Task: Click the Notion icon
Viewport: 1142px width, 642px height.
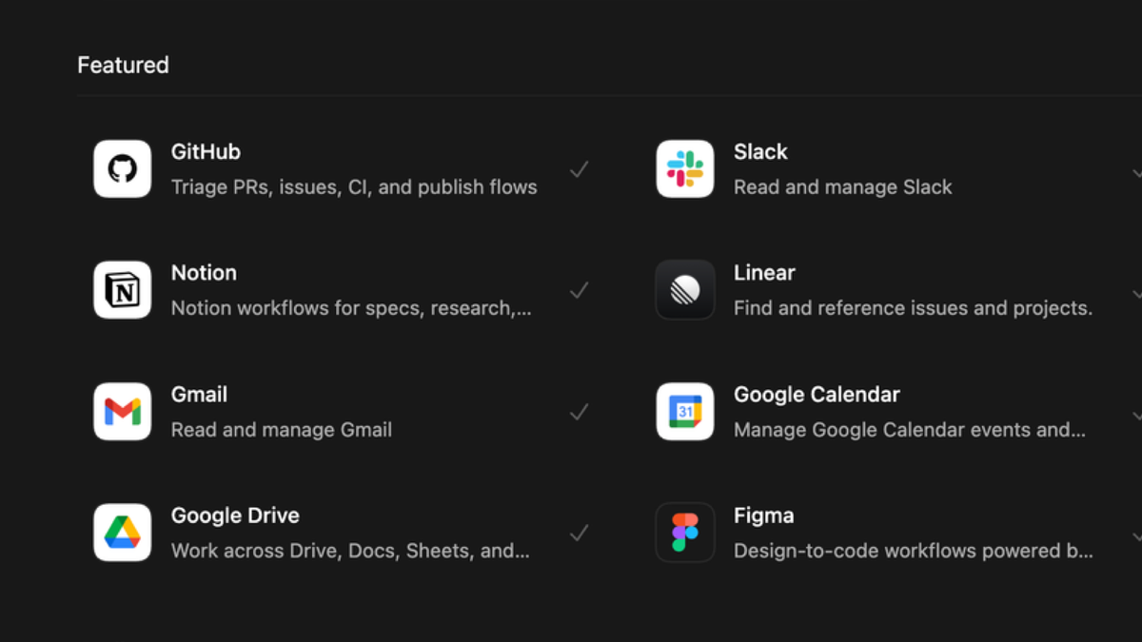Action: point(122,290)
